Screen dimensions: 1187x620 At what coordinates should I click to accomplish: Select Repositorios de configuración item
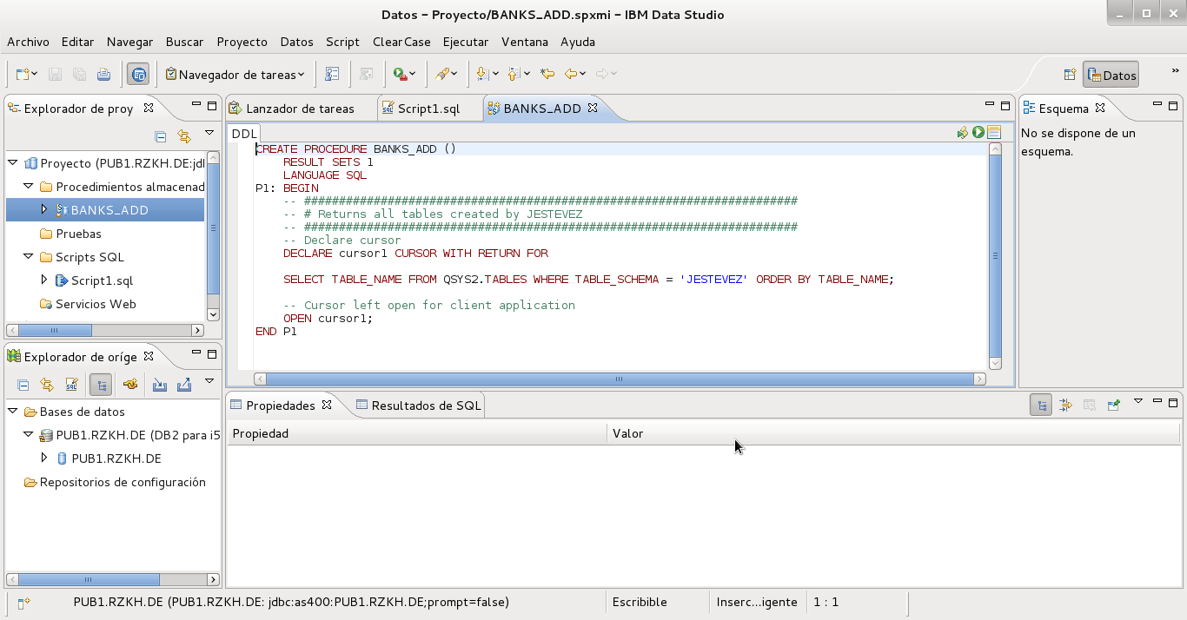click(x=122, y=482)
